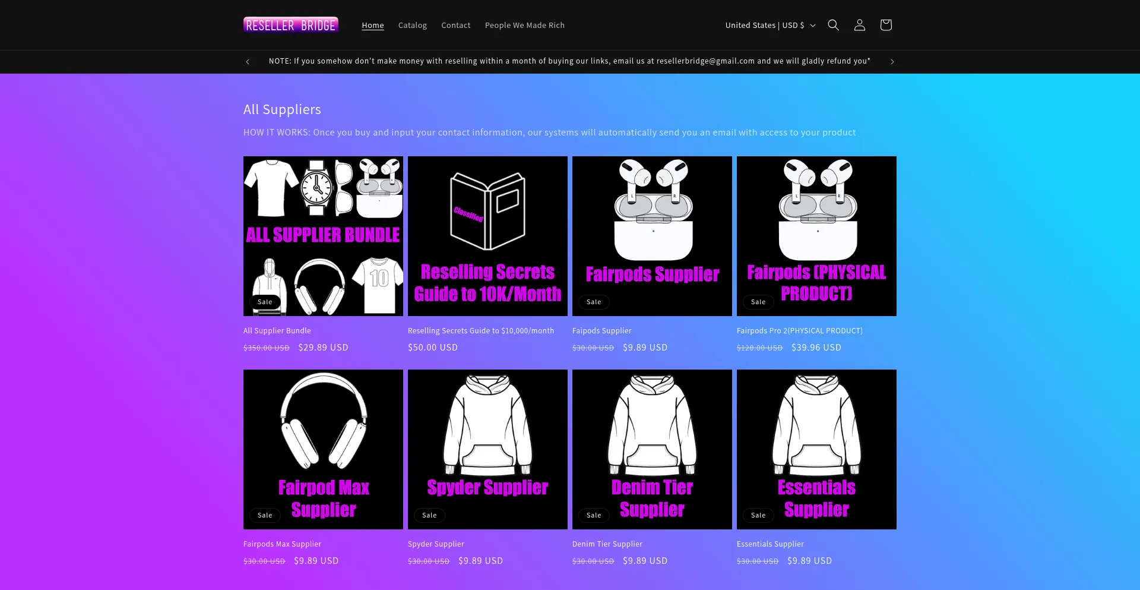Open the search panel
The image size is (1140, 590).
pyautogui.click(x=833, y=25)
